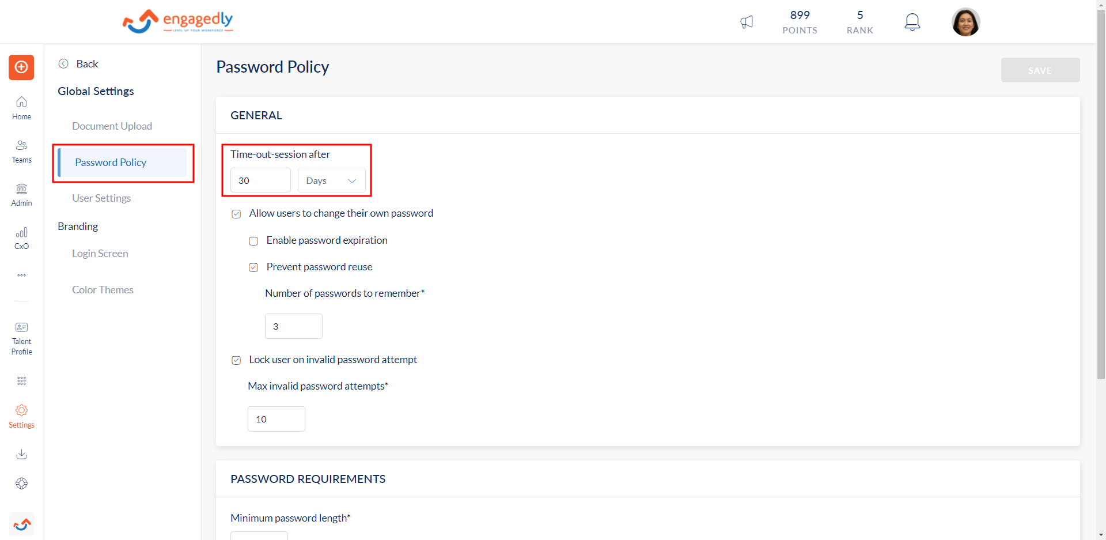
Task: Click the Global Settings heading
Action: (96, 91)
